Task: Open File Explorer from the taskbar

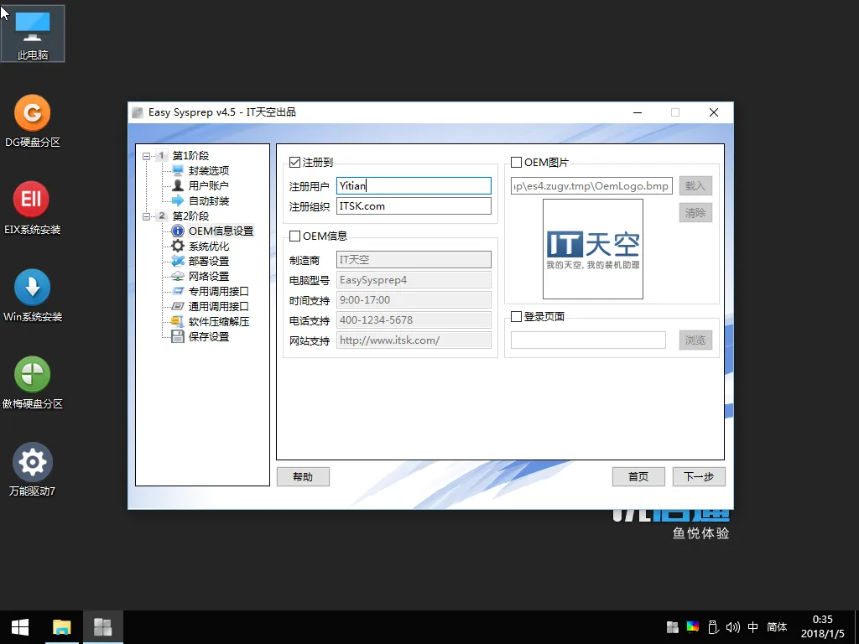Action: (62, 627)
